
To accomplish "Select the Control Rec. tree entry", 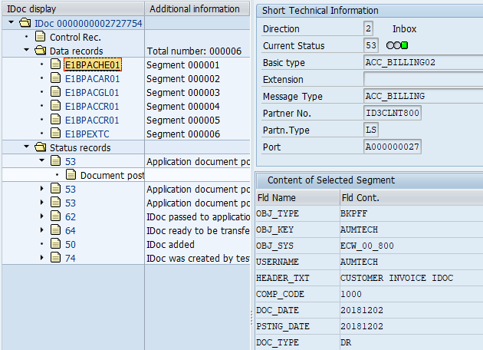I will tap(75, 37).
